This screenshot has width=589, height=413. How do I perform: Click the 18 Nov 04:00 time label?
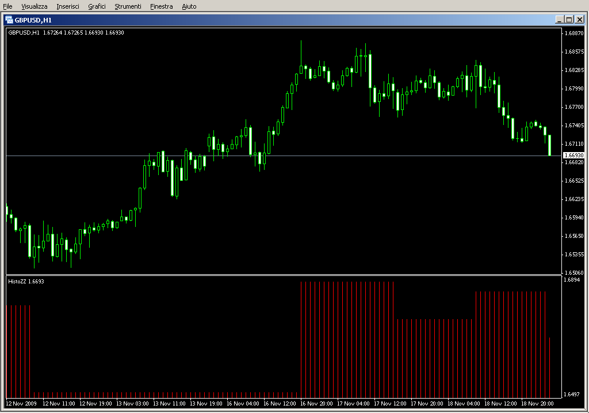[464, 404]
